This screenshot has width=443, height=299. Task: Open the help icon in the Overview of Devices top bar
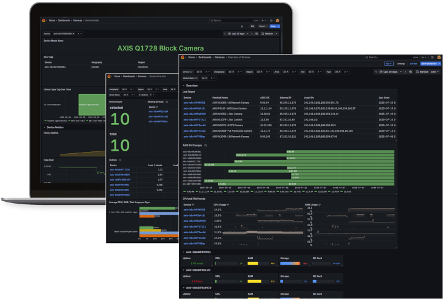point(433,57)
